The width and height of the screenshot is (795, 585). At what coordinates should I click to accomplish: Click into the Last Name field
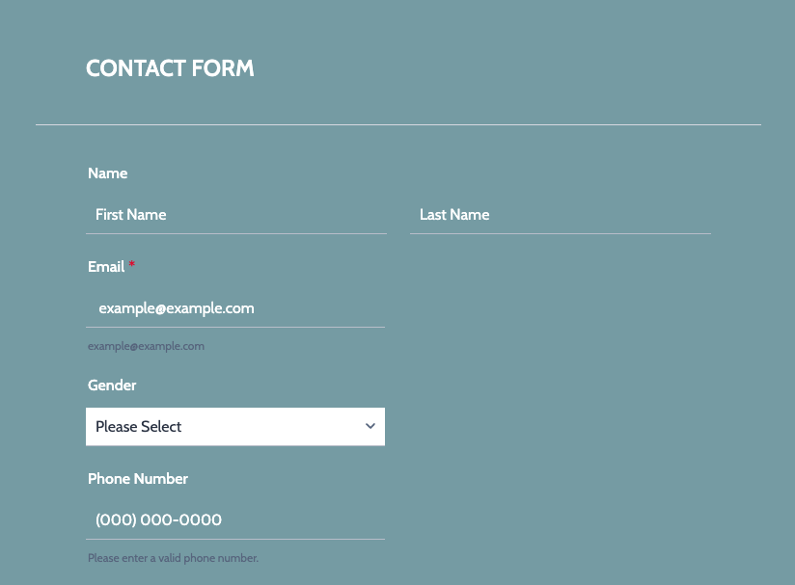point(560,215)
